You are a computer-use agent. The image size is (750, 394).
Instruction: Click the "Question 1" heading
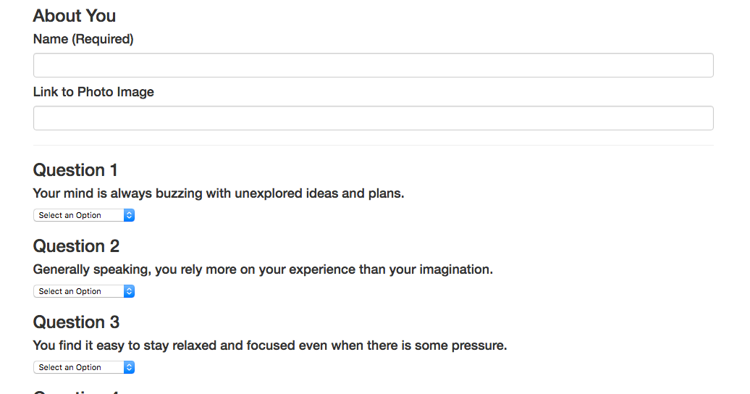(x=75, y=170)
